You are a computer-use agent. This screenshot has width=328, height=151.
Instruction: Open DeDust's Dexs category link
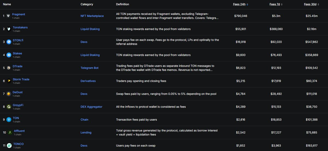tap(84, 94)
